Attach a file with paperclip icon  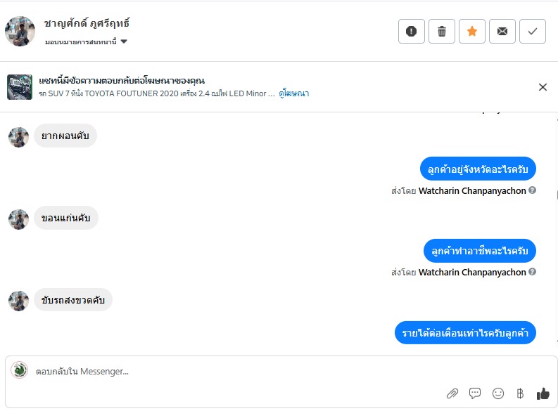point(452,393)
